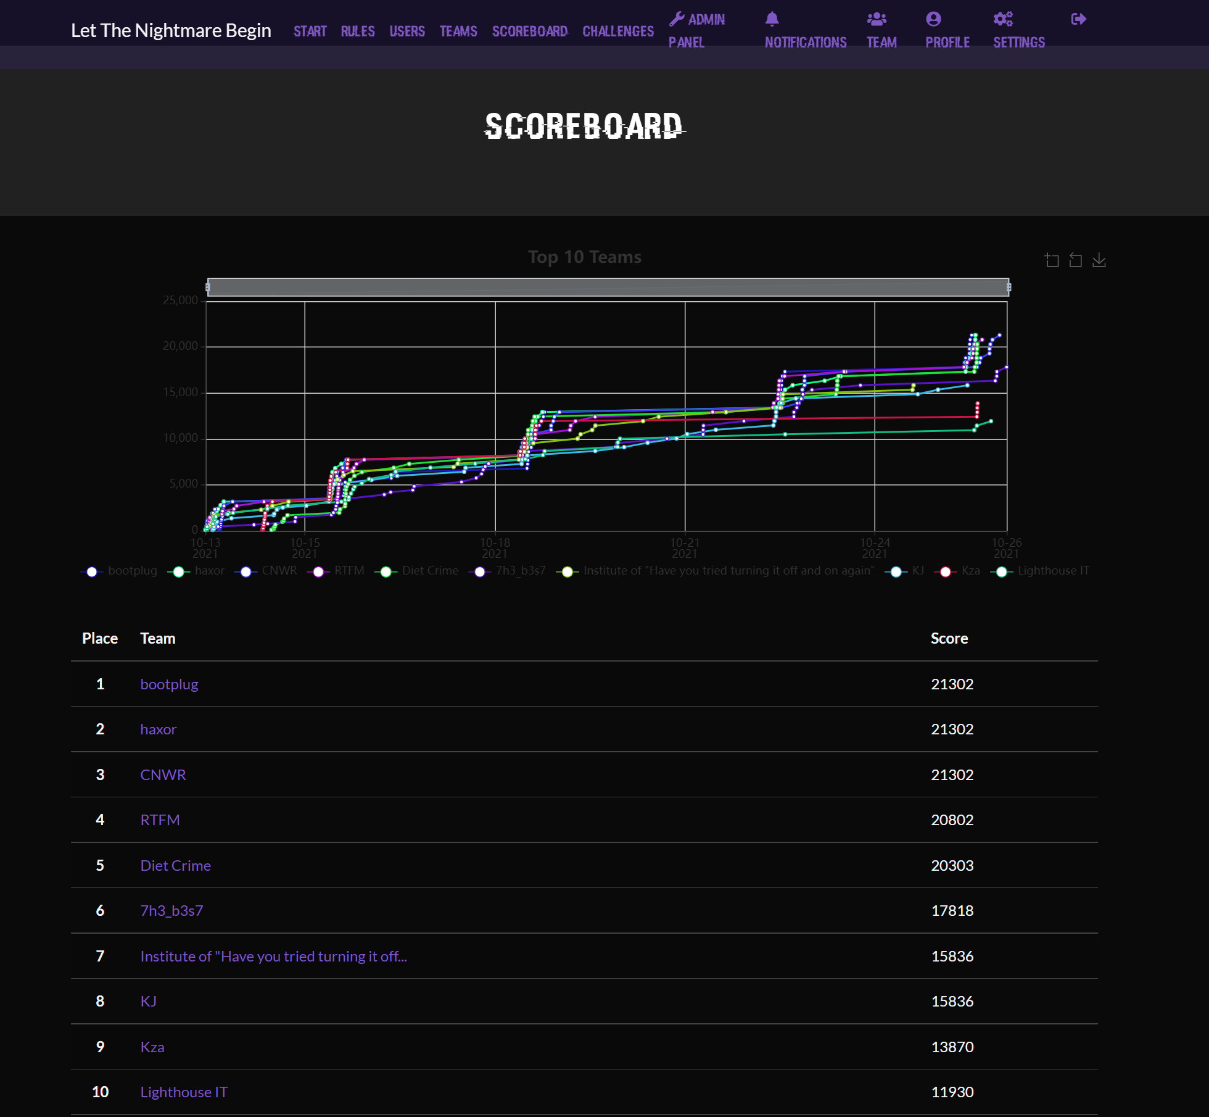Open Settings via the gears icon

[1003, 19]
